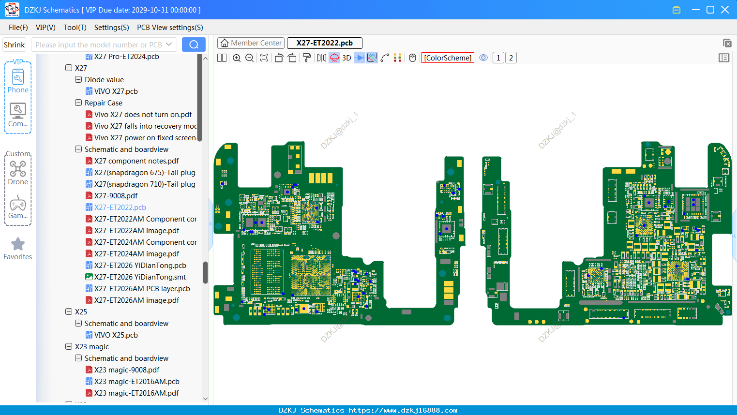Image resolution: width=737 pixels, height=415 pixels.
Task: Open 'Vivo X27 does not turn on.pdf'
Action: [x=143, y=115]
